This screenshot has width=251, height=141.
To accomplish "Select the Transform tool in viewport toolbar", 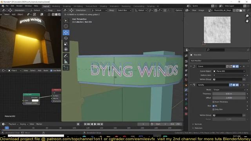I will pos(66,49).
